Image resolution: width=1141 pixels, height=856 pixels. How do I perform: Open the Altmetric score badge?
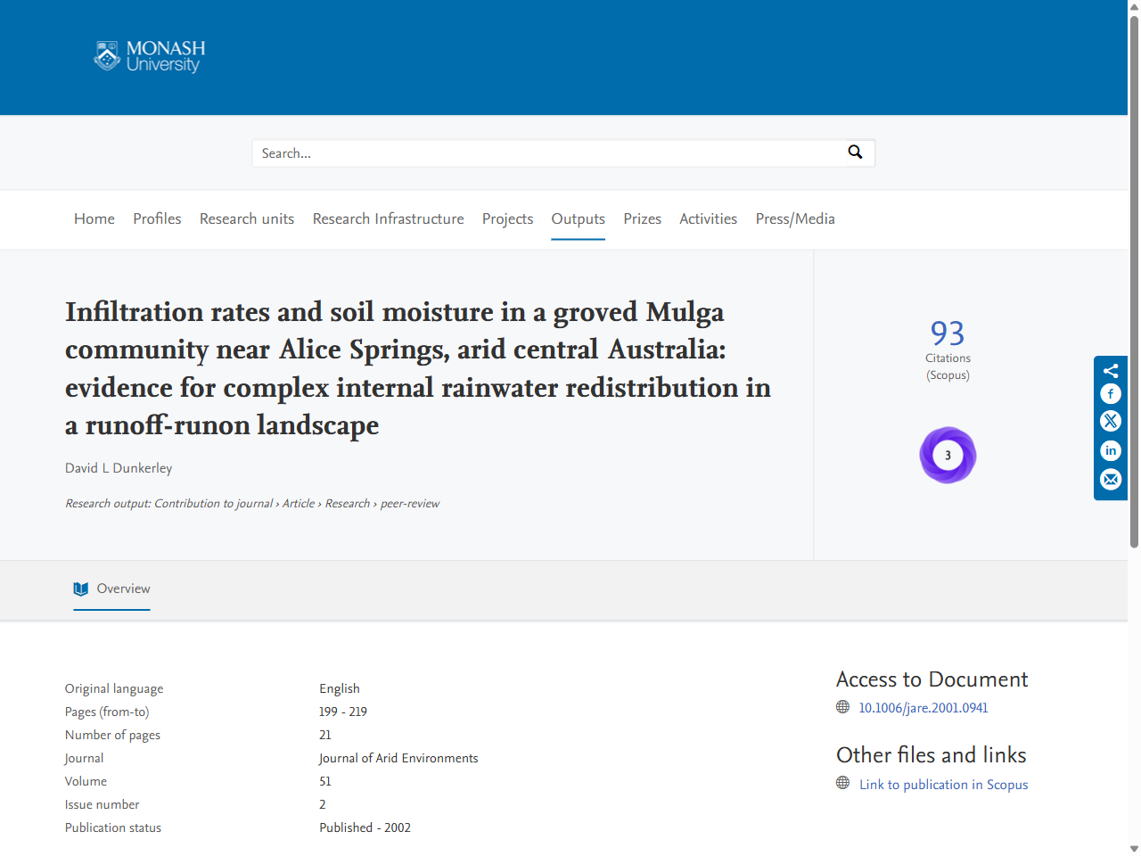coord(948,455)
